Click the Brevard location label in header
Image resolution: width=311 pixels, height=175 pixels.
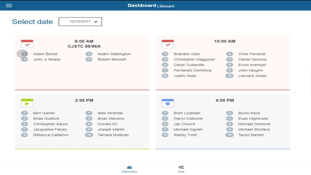click(167, 6)
